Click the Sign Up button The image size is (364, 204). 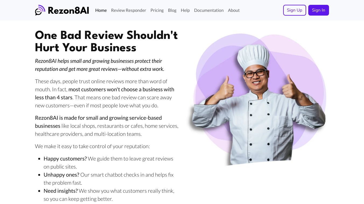click(x=295, y=10)
